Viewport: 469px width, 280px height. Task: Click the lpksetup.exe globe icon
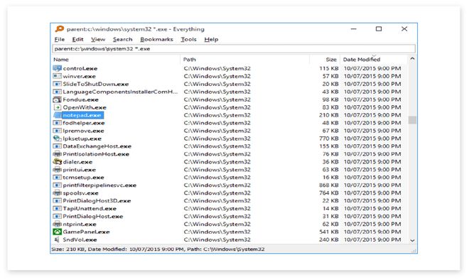pyautogui.click(x=57, y=139)
